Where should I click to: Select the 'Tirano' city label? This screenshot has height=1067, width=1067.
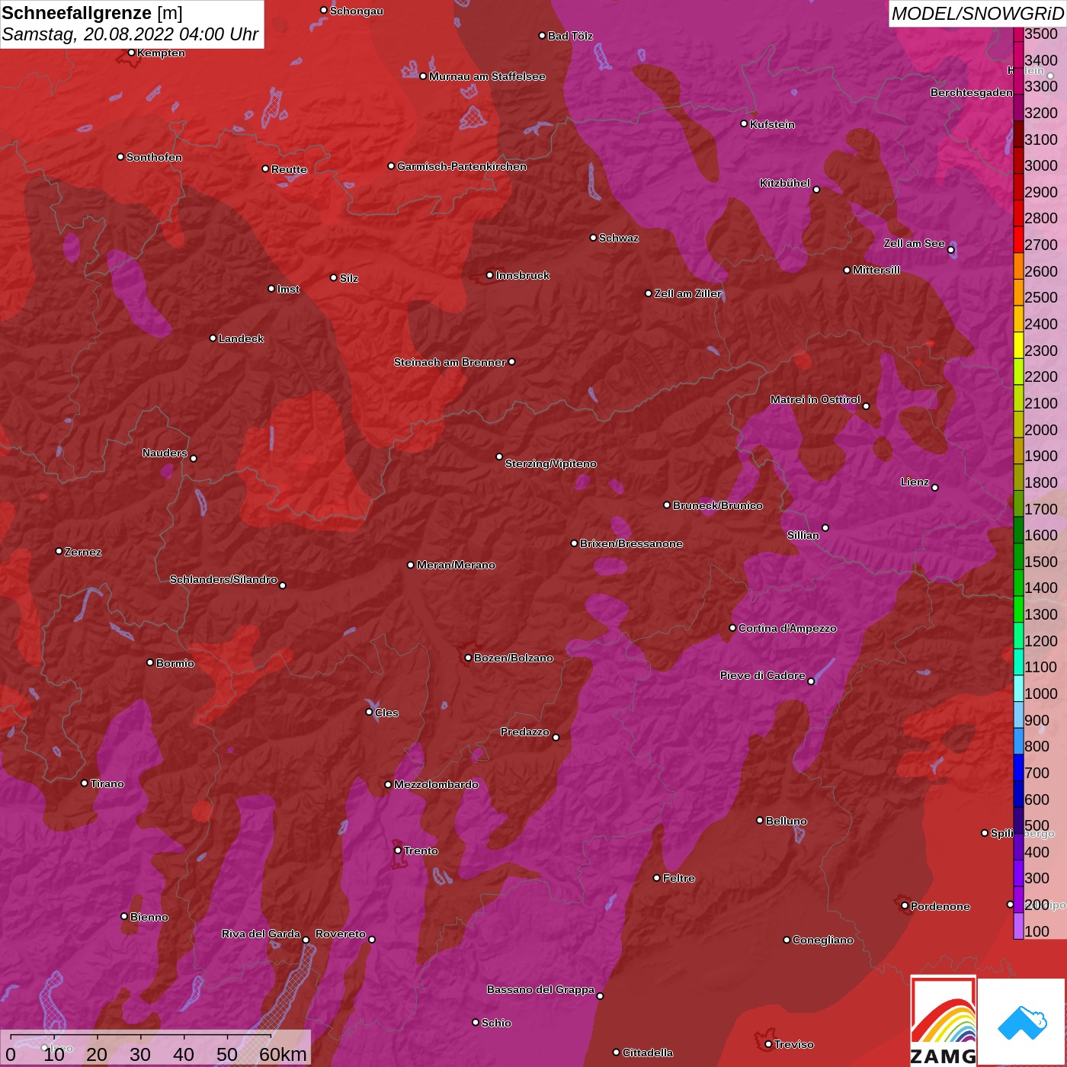coord(107,783)
